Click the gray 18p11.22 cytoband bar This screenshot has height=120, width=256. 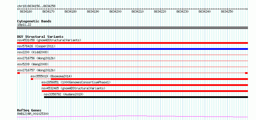[x=132, y=28]
